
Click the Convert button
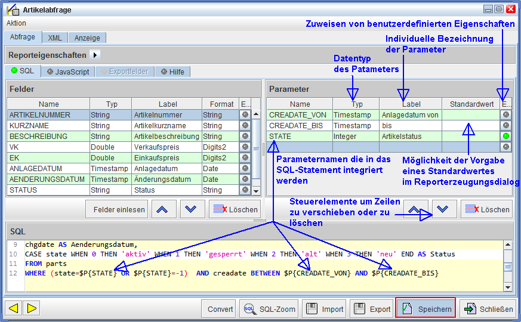220,309
